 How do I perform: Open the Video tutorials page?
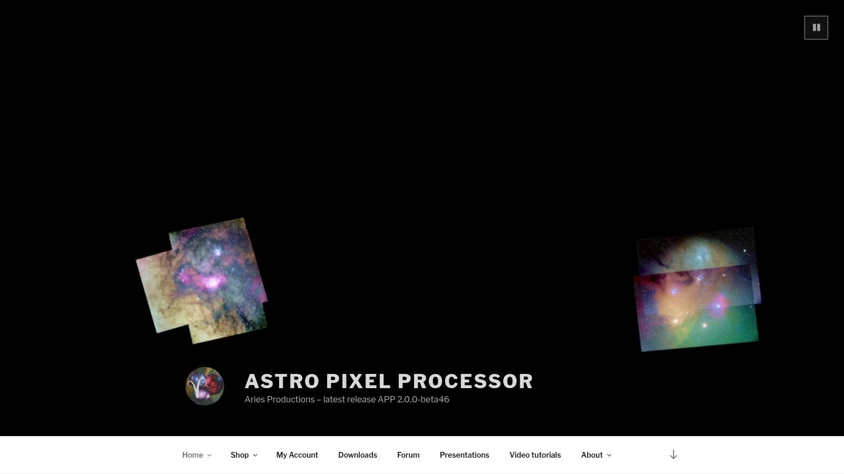pyautogui.click(x=535, y=455)
